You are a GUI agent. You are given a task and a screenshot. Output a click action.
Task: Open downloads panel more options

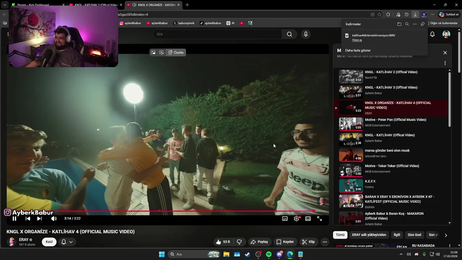pyautogui.click(x=415, y=24)
